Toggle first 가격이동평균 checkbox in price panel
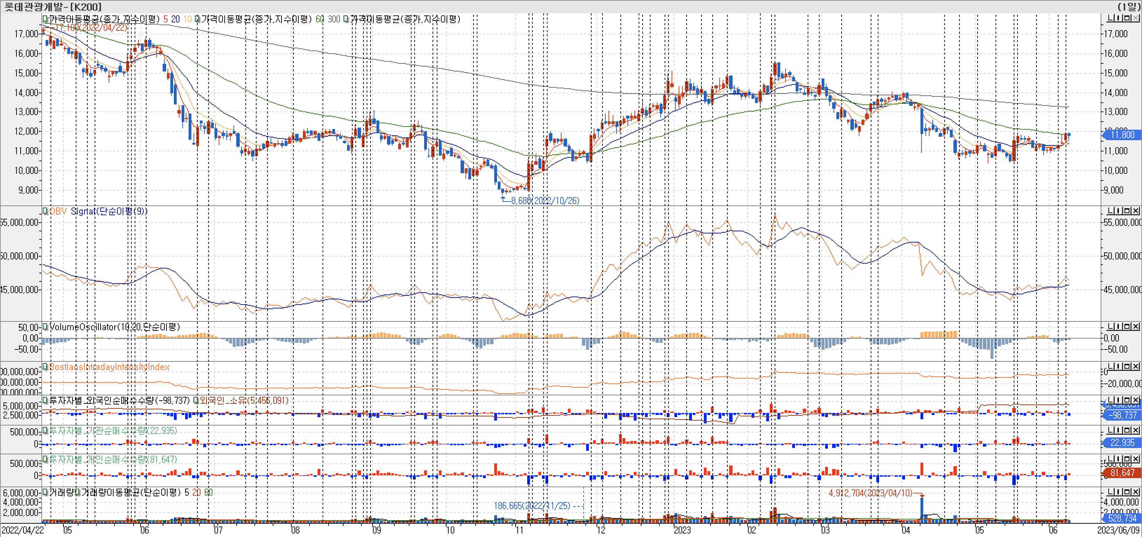Viewport: 1142px width, 537px height. 45,19
